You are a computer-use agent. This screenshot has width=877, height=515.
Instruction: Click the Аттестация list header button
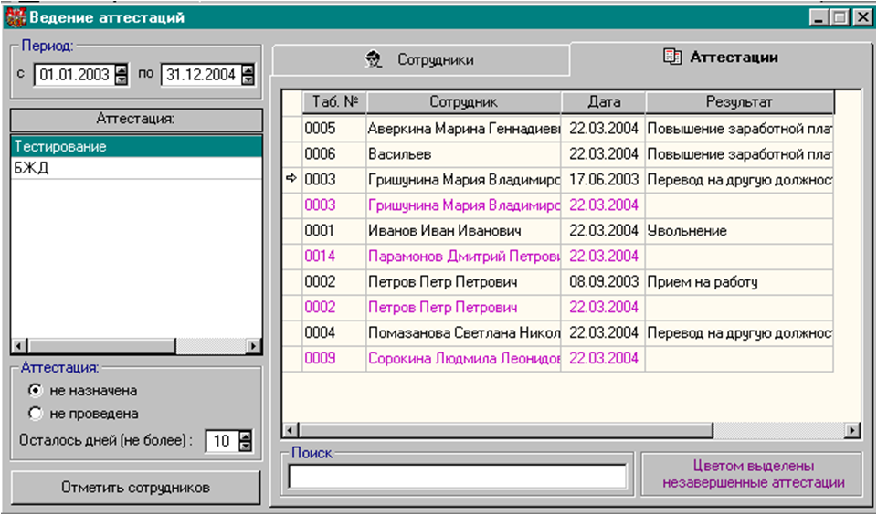[x=136, y=119]
